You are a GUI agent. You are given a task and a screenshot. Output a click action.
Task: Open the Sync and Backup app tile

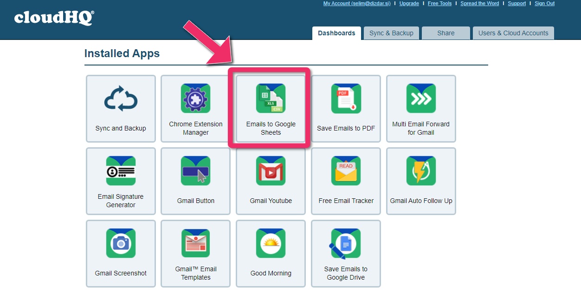[x=121, y=109]
